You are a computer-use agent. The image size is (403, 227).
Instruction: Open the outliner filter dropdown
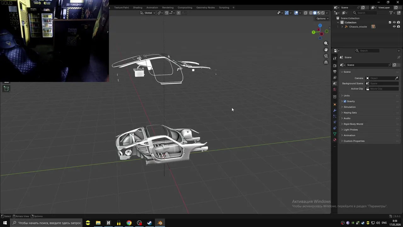(392, 13)
